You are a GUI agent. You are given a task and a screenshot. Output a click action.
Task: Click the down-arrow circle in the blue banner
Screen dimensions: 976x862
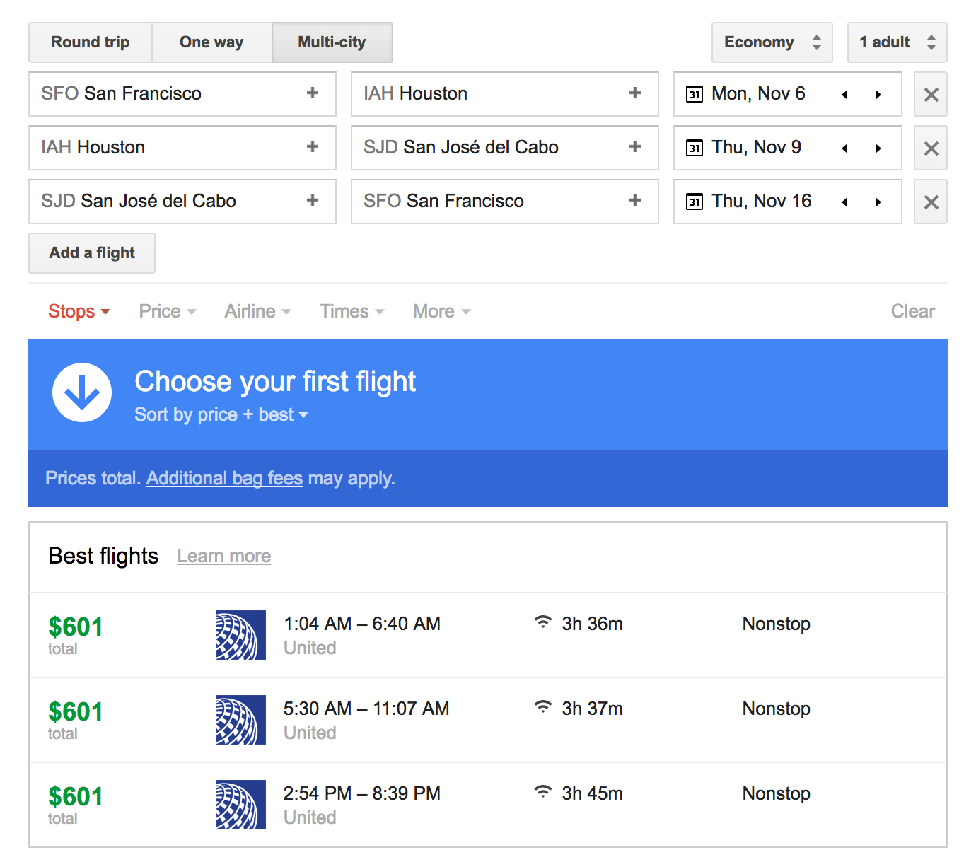click(x=82, y=392)
